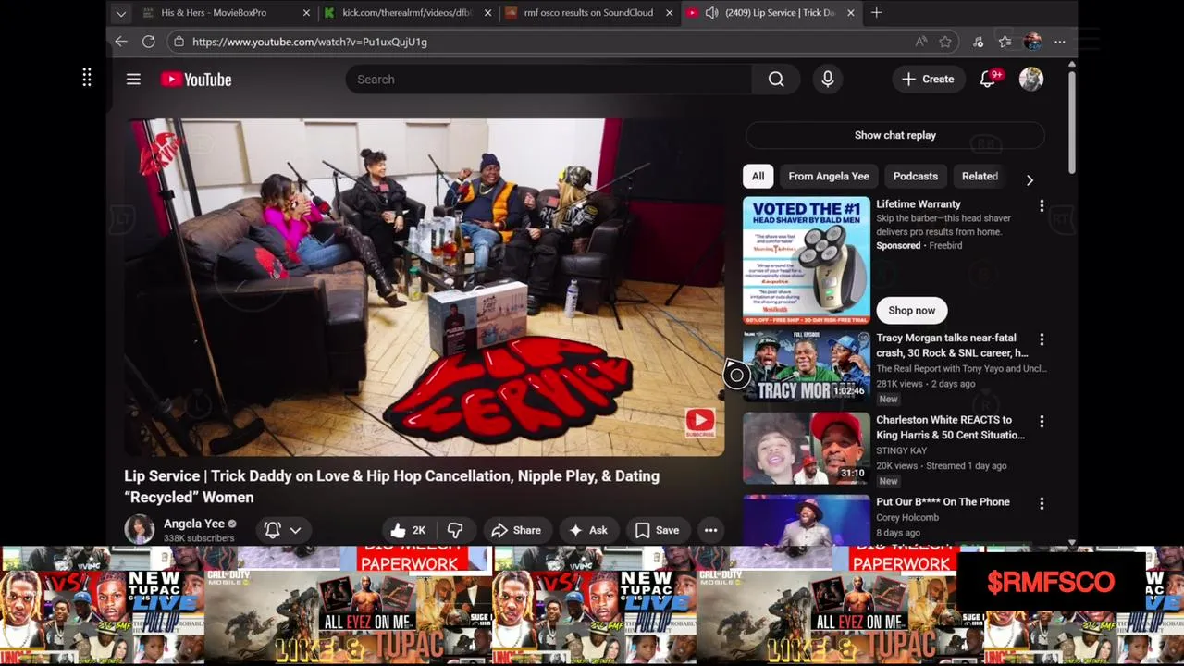Screen dimensions: 1184x666
Task: Like the video thumbs up 2K
Action: coord(408,530)
